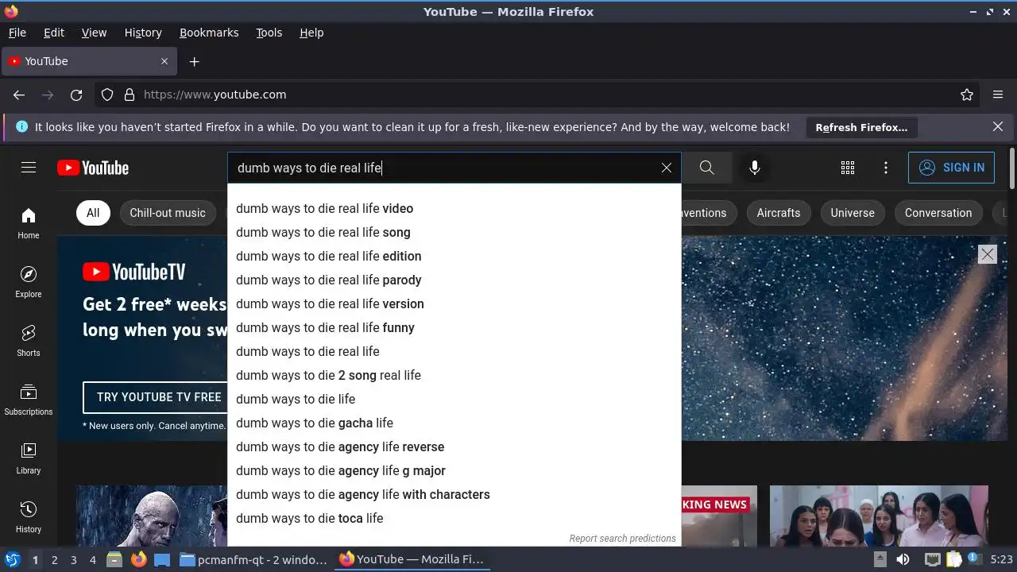Screen dimensions: 1017x572
Task: Go to Home in the sidebar
Action: 29,223
